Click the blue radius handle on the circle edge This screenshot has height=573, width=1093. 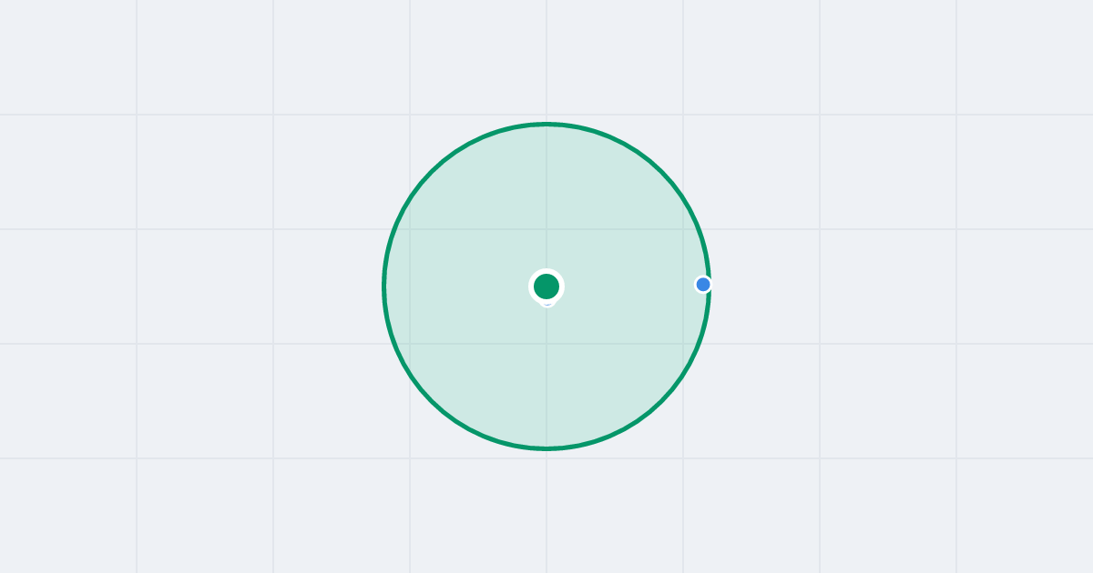703,285
